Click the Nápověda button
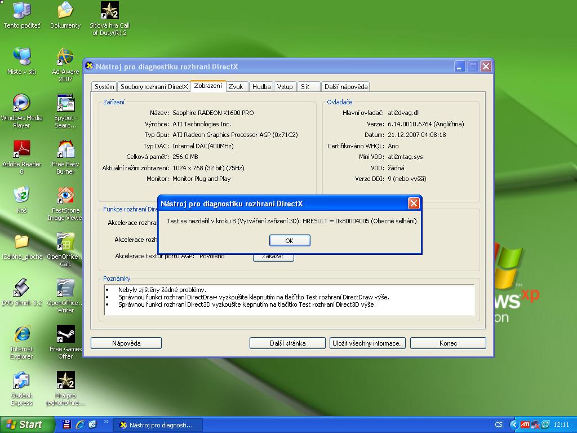Screen dimensions: 577x433 pyautogui.click(x=126, y=343)
